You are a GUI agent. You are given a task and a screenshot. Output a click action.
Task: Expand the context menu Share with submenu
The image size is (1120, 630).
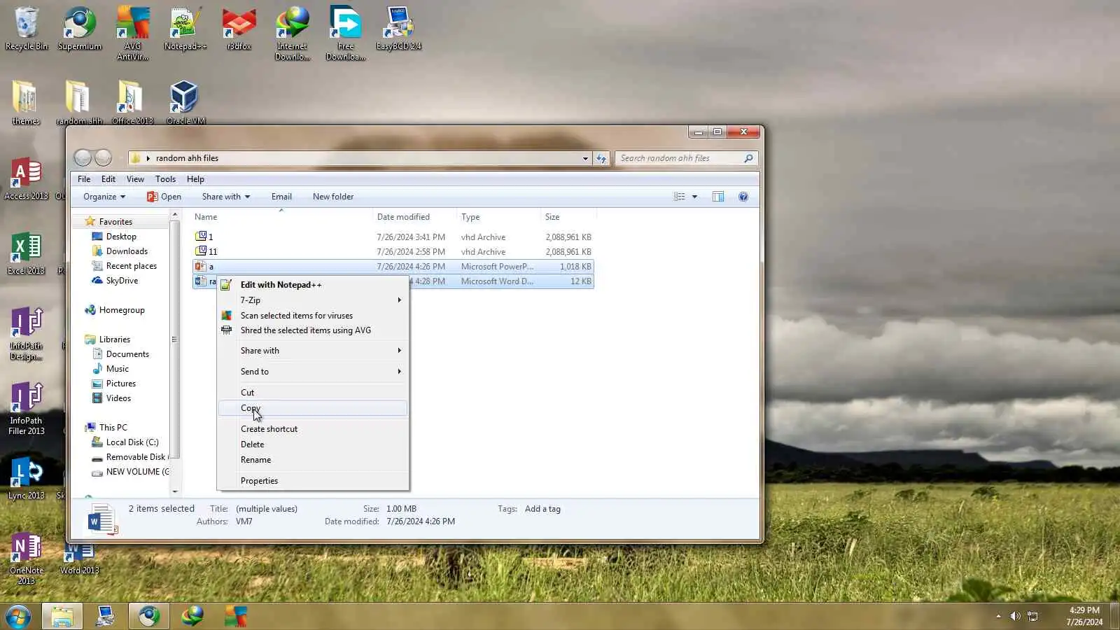click(313, 351)
